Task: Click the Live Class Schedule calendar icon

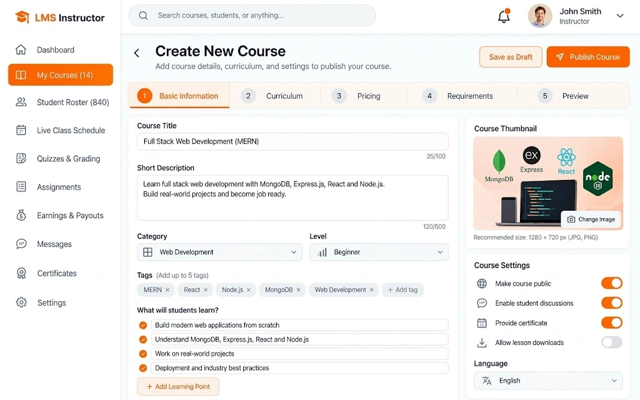Action: [x=21, y=130]
